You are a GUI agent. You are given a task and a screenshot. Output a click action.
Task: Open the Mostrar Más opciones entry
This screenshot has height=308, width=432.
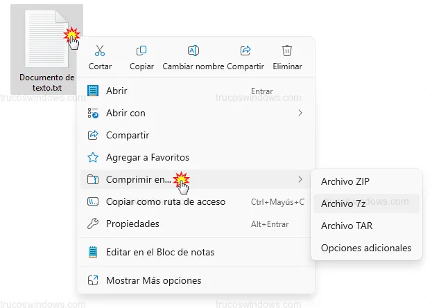(x=153, y=280)
